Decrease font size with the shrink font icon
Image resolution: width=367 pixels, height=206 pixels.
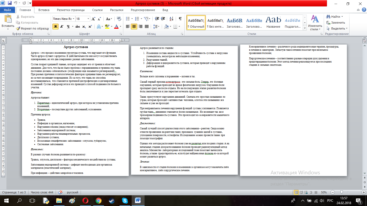click(99, 19)
